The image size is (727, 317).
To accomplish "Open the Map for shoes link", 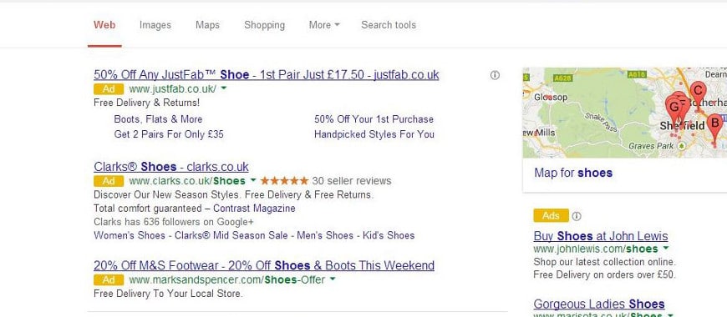I will [573, 173].
